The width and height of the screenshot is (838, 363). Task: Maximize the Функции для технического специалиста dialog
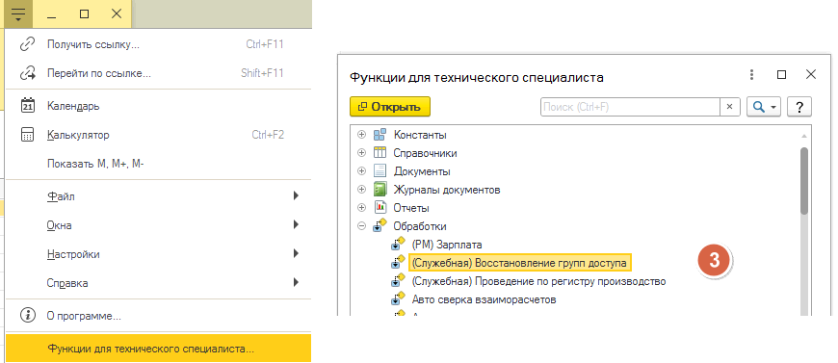pyautogui.click(x=781, y=75)
